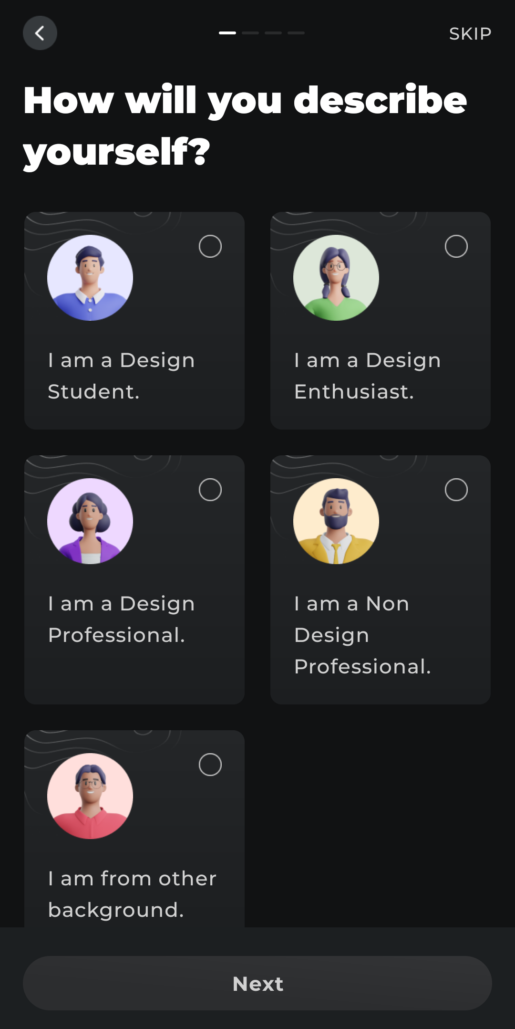Pick the "I am from other background." label
The image size is (515, 1029).
133,894
